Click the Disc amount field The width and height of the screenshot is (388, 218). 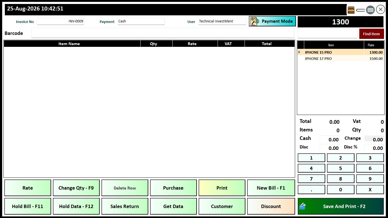[329, 148]
